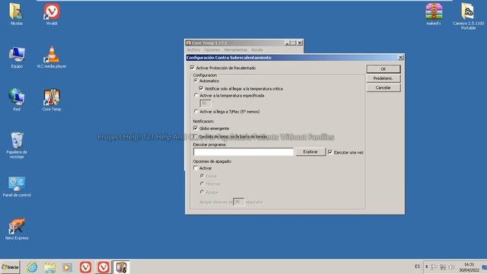Open Windows Media Player from the taskbar
Image resolution: width=487 pixels, height=274 pixels.
[67, 267]
